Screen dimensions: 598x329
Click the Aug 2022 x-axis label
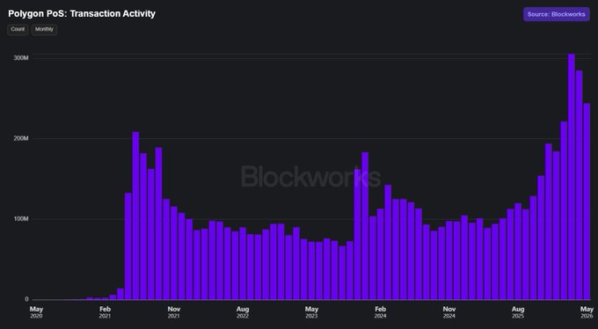click(243, 312)
